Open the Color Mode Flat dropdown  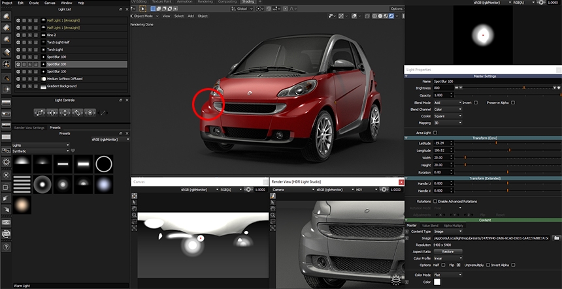(x=447, y=275)
